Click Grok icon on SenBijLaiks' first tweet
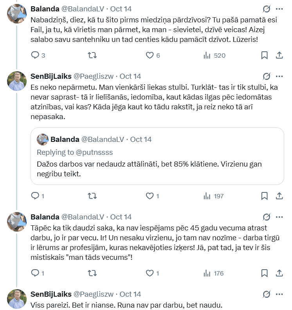 [x=267, y=76]
